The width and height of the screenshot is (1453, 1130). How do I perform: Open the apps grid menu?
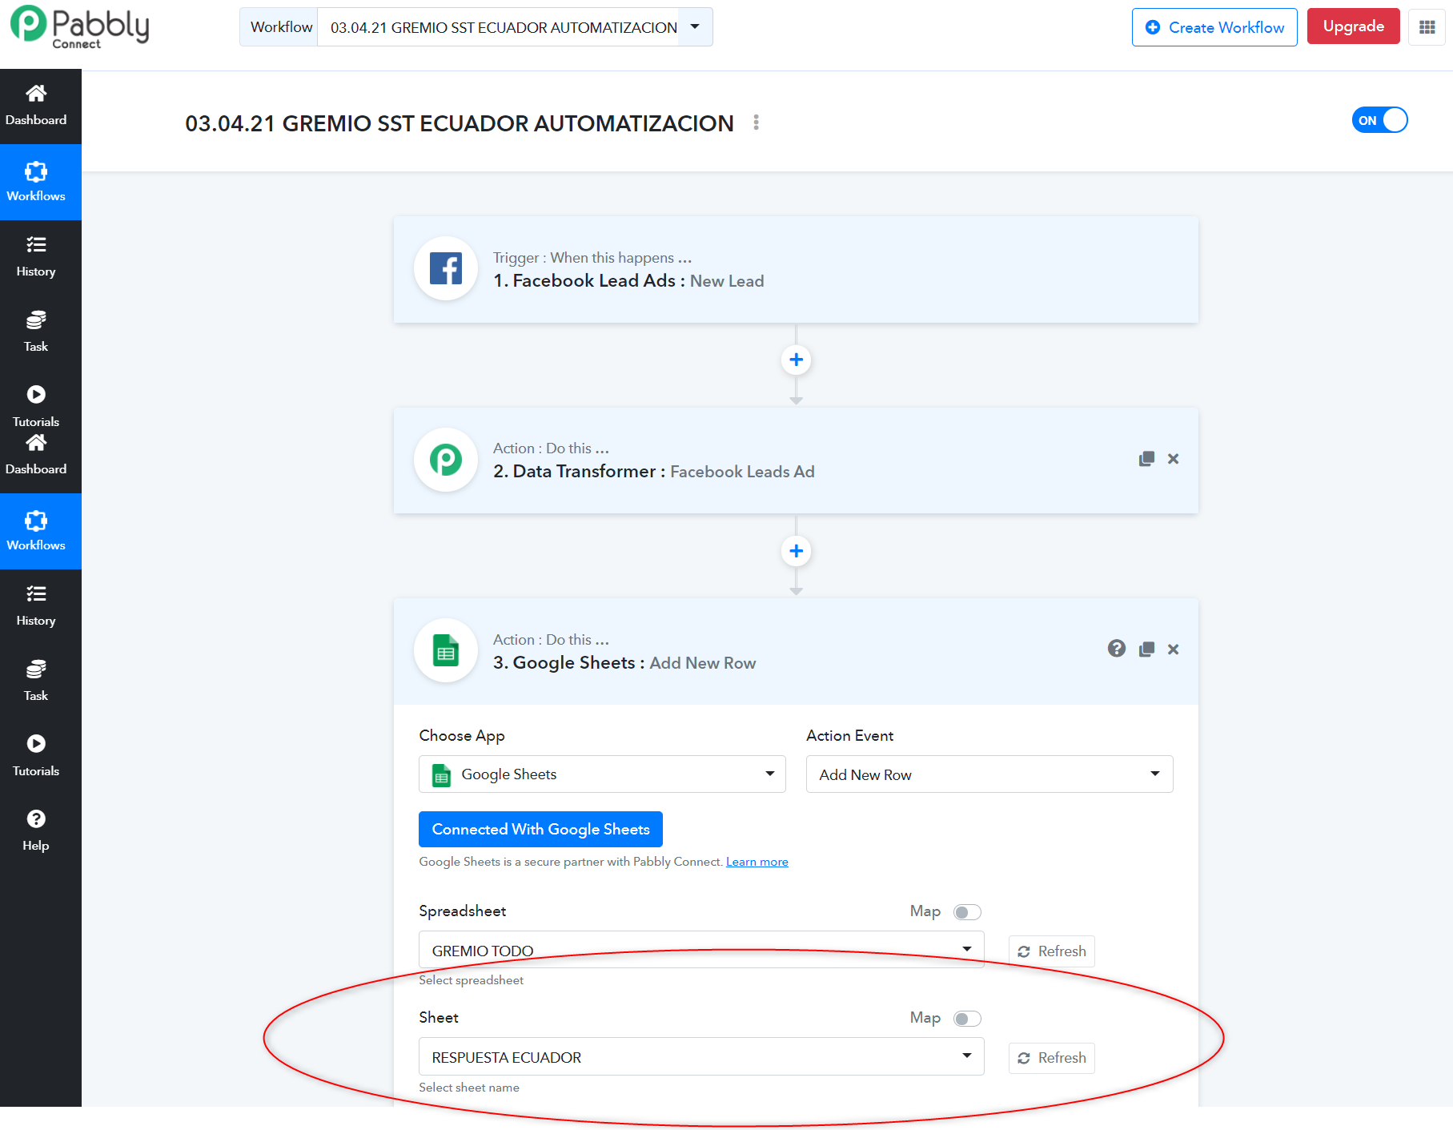(x=1427, y=27)
